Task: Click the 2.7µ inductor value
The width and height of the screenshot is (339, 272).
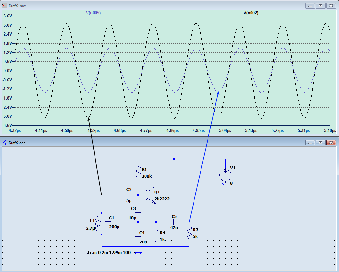Action: coord(91,228)
